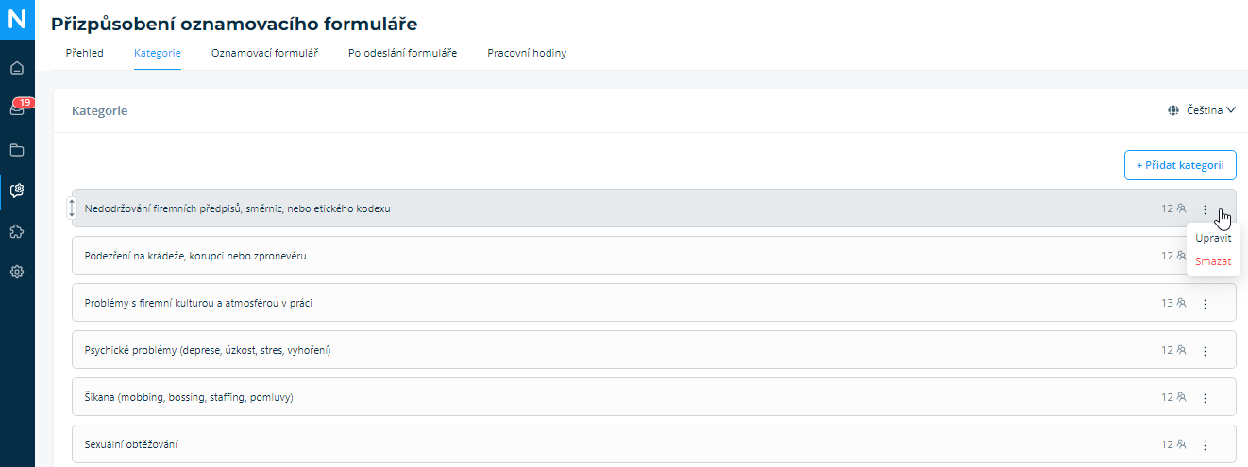
Task: Click the users icon next to 13
Action: click(x=1181, y=303)
